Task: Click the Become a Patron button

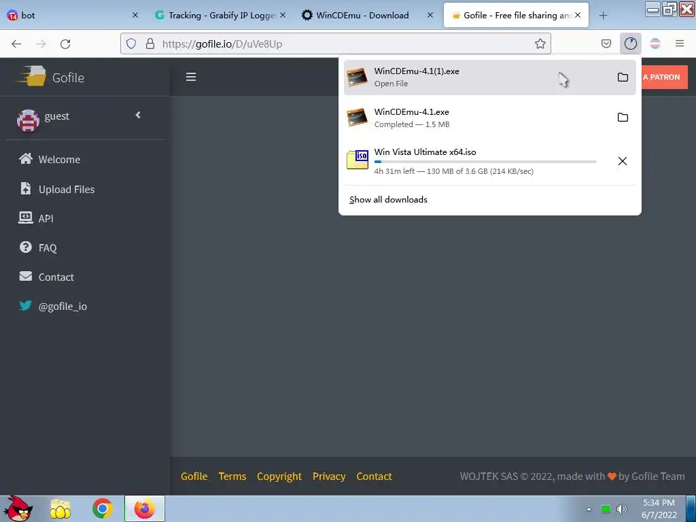Action: tap(665, 77)
